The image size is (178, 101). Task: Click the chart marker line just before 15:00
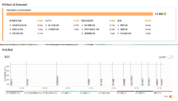click(x=112, y=74)
